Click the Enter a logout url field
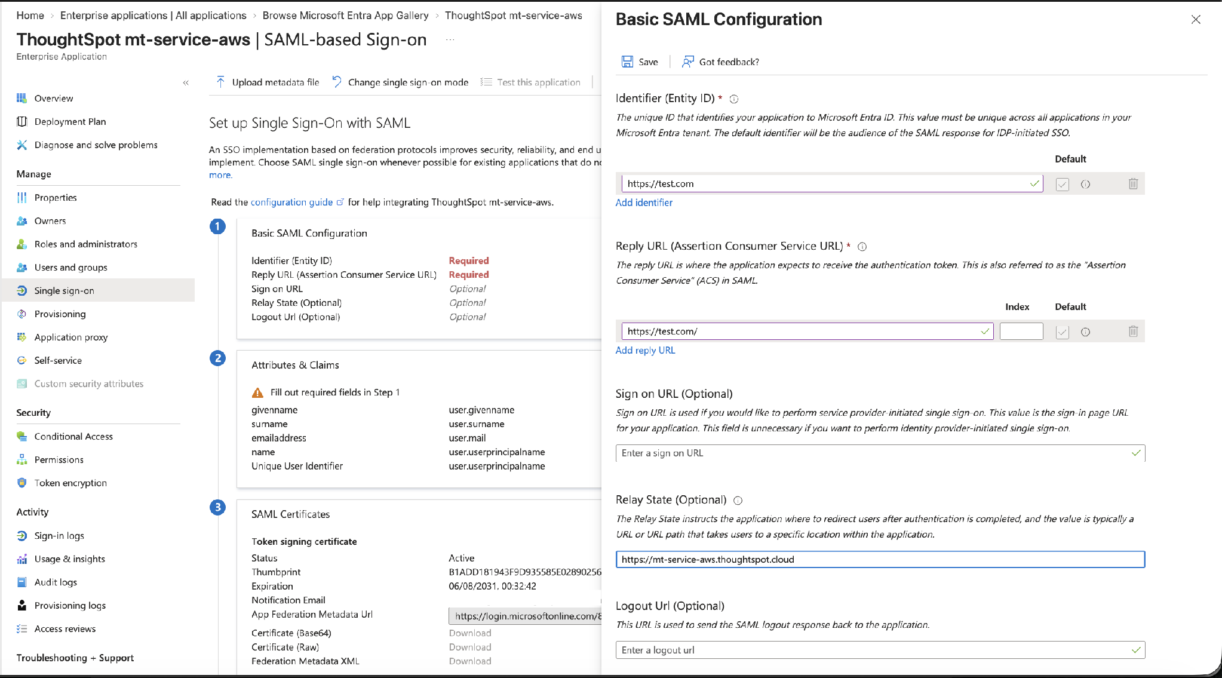This screenshot has width=1222, height=678. point(880,650)
